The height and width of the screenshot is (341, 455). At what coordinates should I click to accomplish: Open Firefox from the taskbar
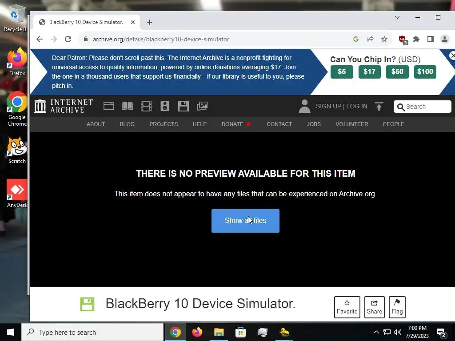197,332
